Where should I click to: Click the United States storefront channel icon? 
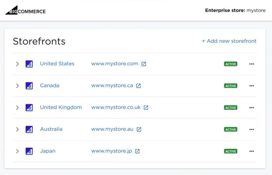tap(29, 64)
